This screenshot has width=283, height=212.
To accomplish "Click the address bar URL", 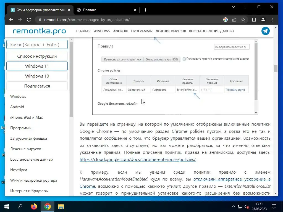I will 87,20.
